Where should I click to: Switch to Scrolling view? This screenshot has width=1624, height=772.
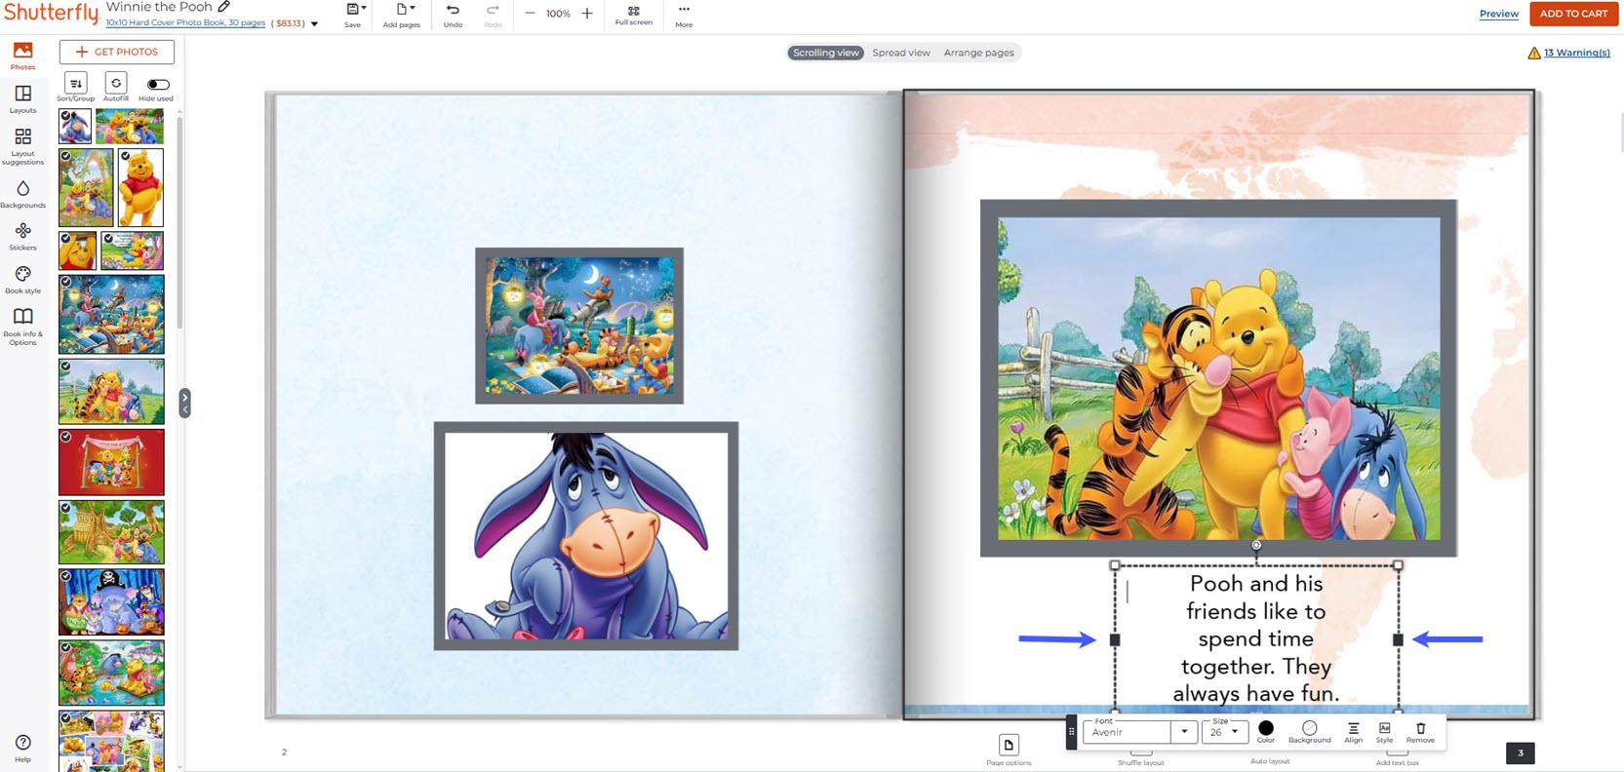(826, 53)
